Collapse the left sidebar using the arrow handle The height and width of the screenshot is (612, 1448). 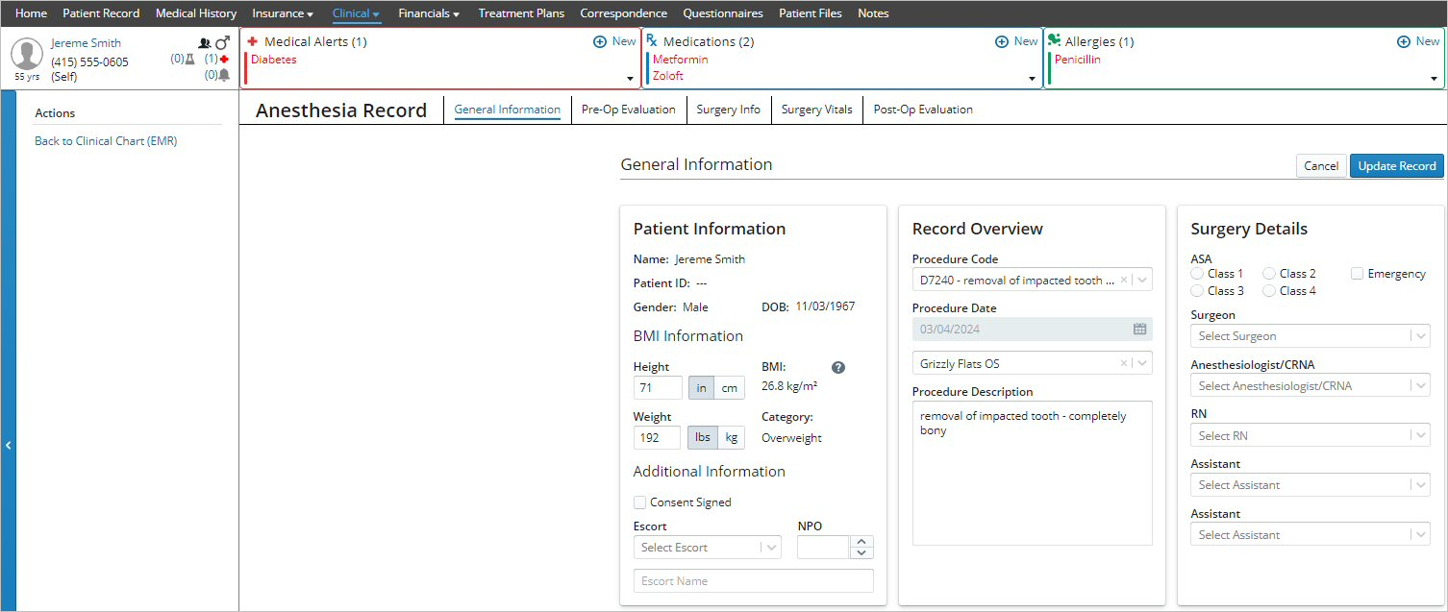[8, 445]
